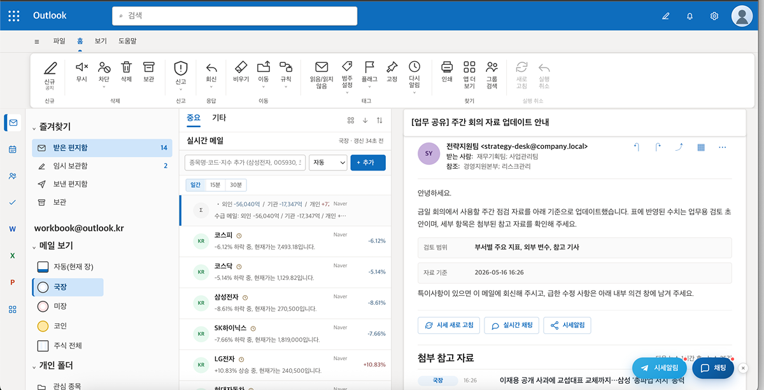Click the 보관 archive icon in ribbon
Screen dimensions: 764x390
[148, 67]
